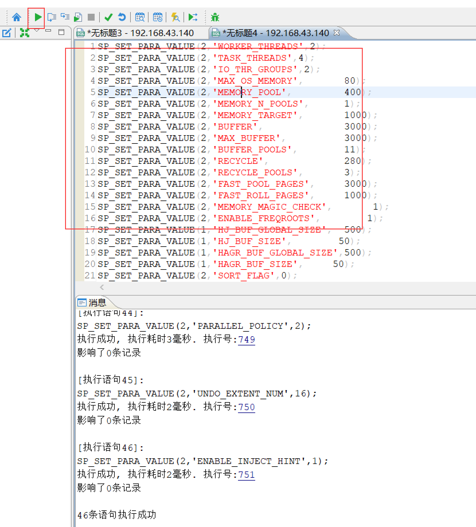Commit the transaction with the green checkmark
The height and width of the screenshot is (527, 476).
tap(108, 17)
